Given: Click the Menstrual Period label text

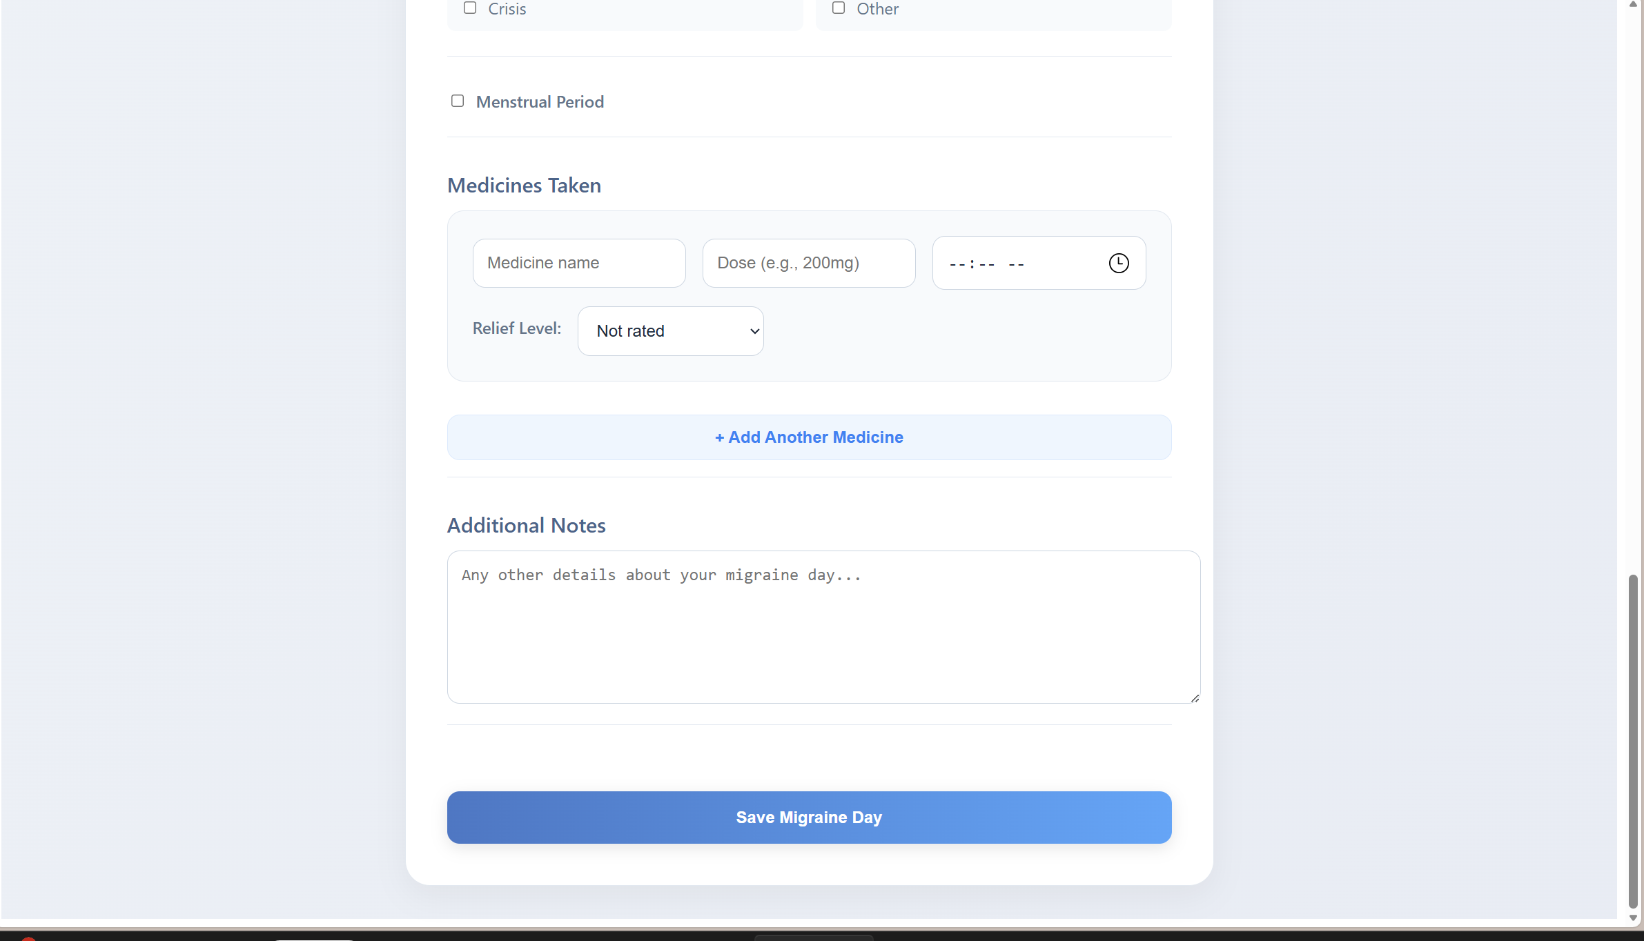Looking at the screenshot, I should click(x=540, y=102).
